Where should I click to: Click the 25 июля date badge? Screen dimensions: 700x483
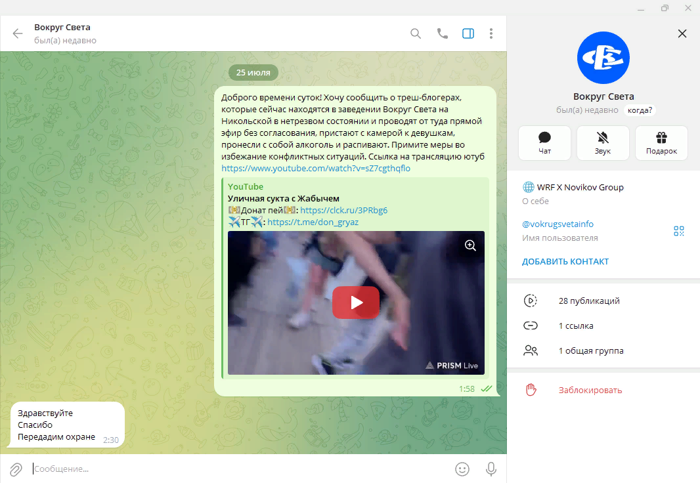[x=253, y=73]
